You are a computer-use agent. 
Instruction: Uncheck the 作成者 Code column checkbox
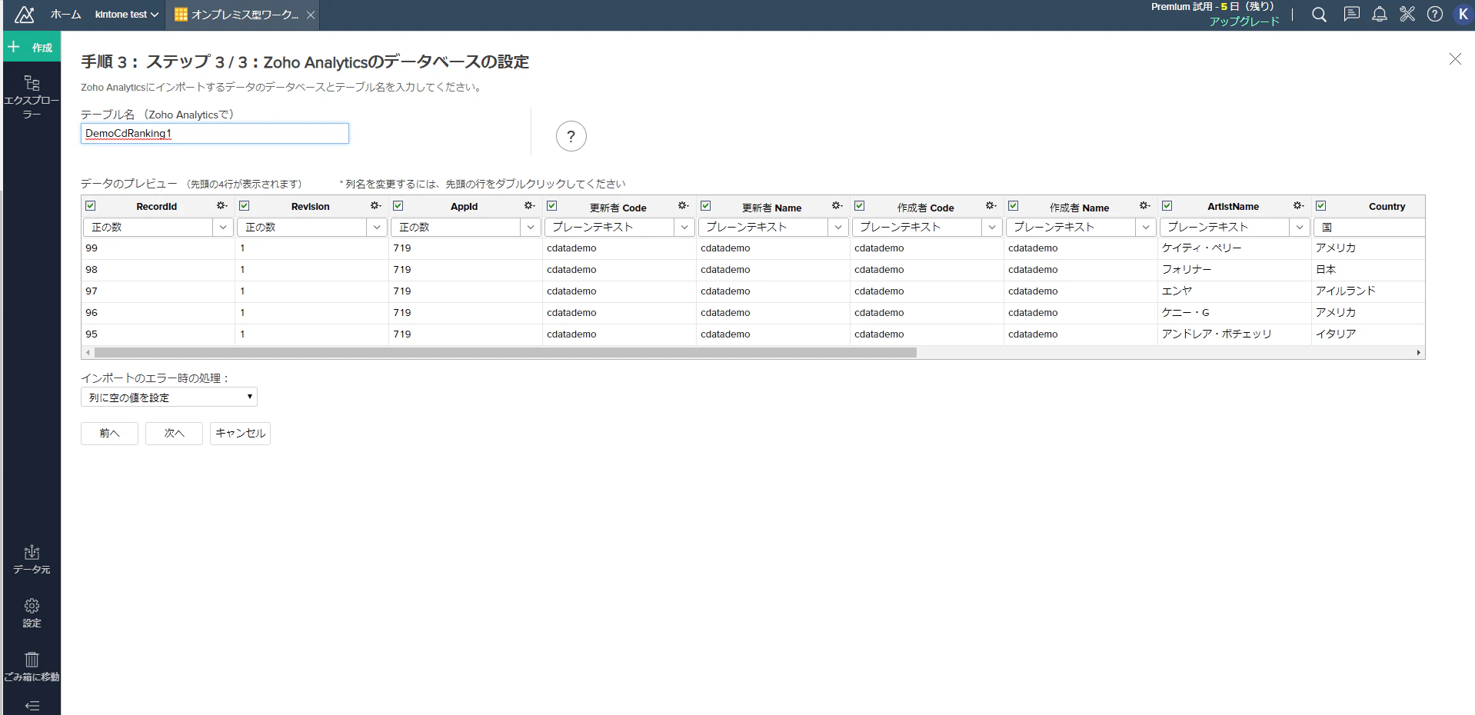pos(860,206)
